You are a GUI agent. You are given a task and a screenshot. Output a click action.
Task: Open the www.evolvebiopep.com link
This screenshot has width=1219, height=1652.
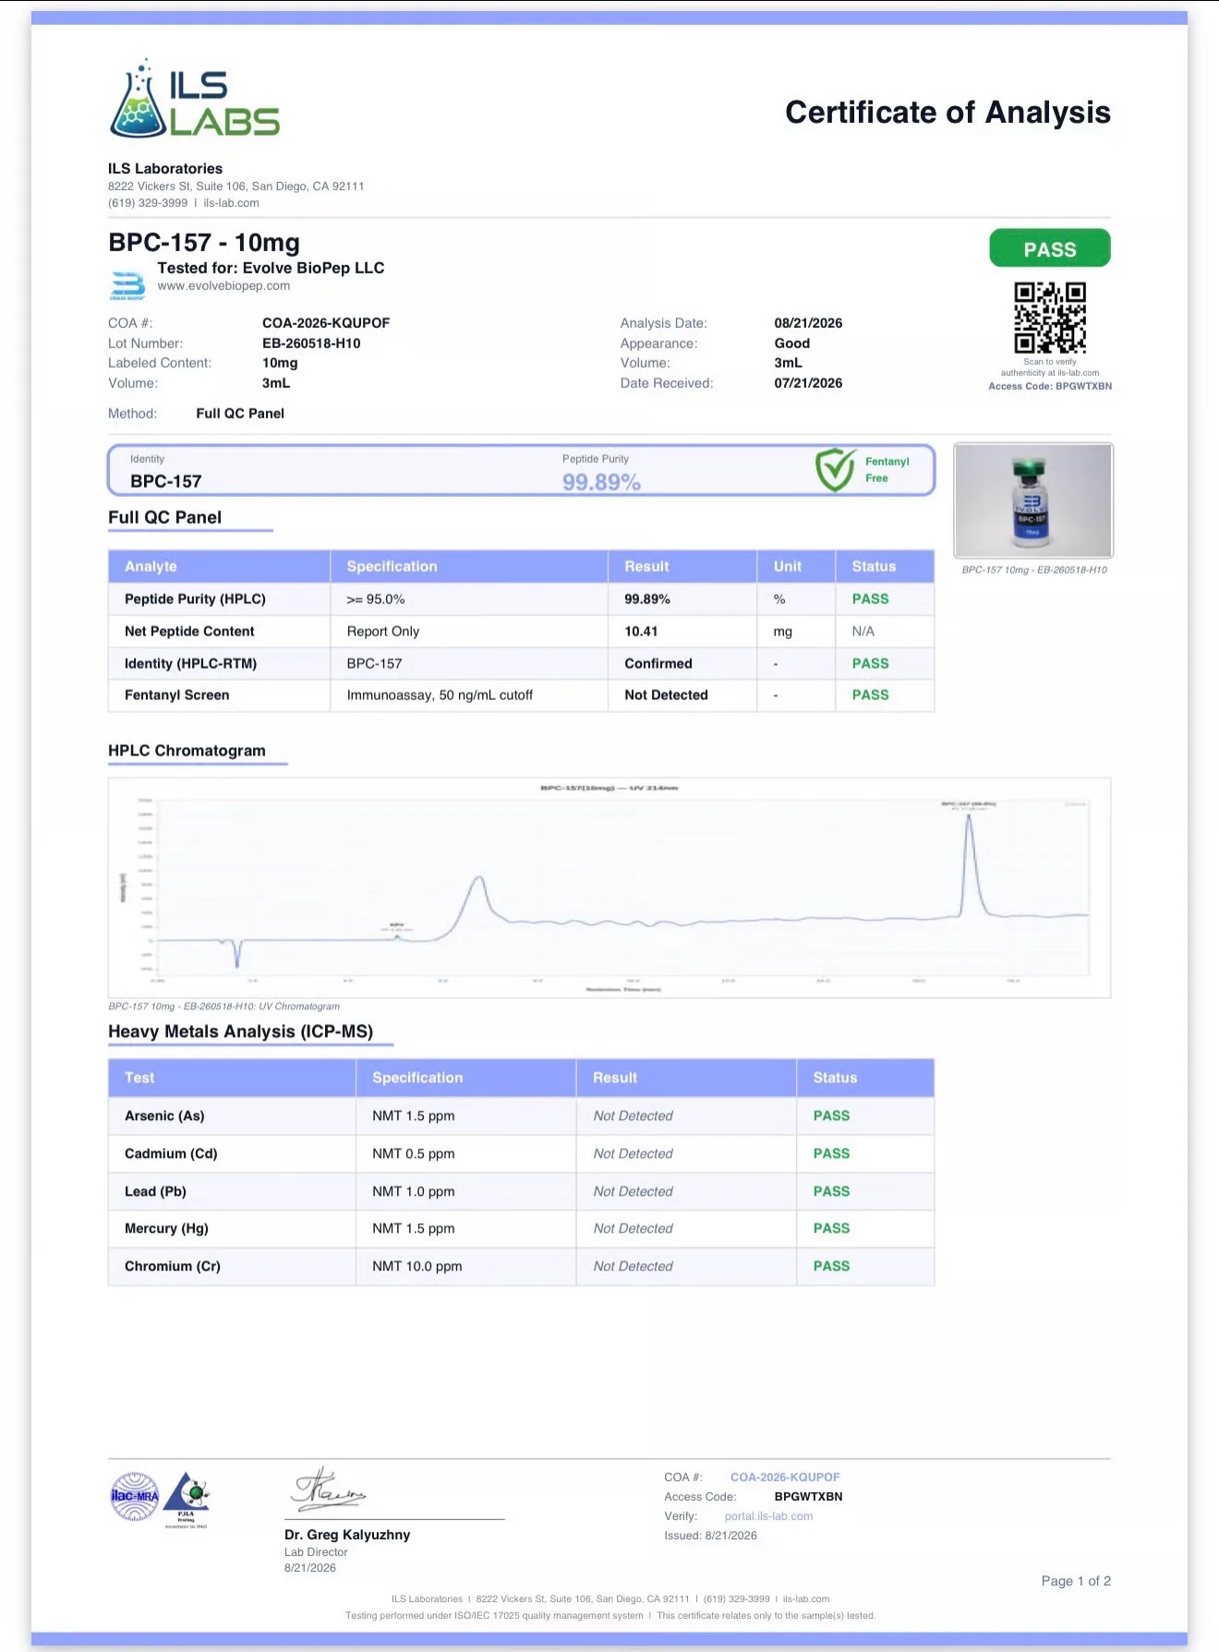click(223, 286)
